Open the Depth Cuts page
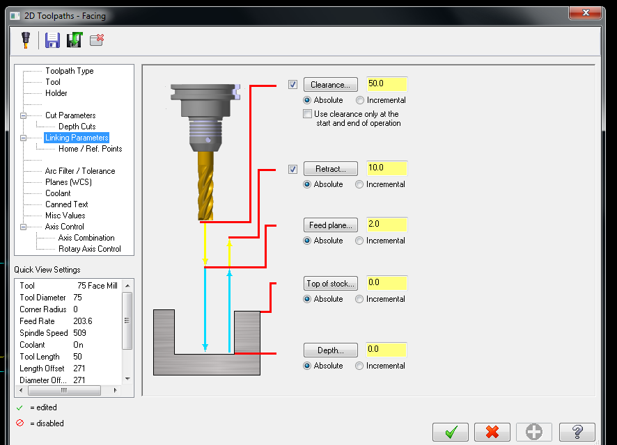617x445 pixels. click(77, 127)
